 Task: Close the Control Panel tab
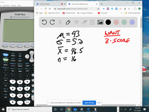tap(65, 4)
